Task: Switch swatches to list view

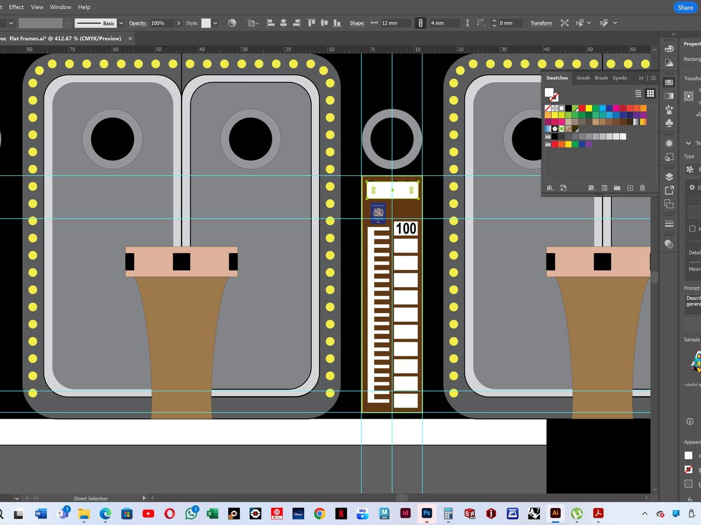Action: (x=638, y=94)
